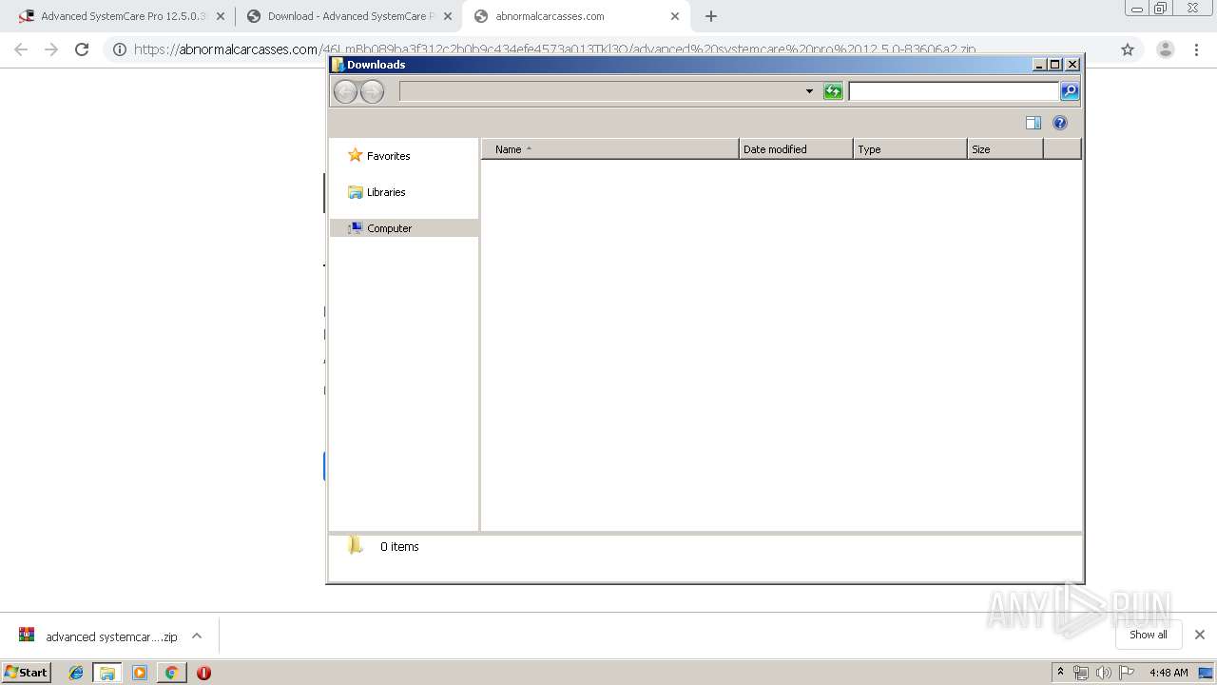Open the network icon in the system tray

tap(1081, 673)
